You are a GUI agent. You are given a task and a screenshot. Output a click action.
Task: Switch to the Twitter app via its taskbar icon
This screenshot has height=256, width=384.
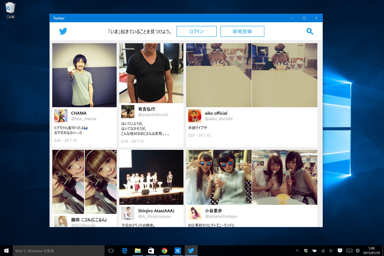(x=191, y=250)
